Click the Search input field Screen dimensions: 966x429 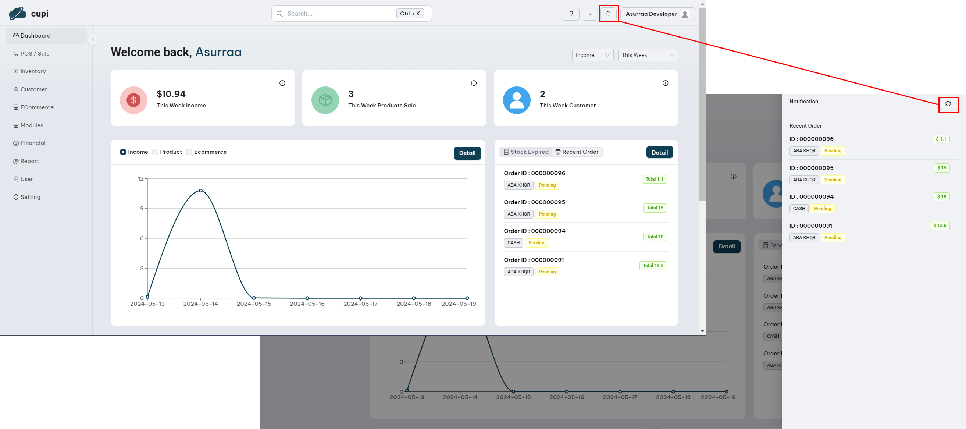[x=338, y=14]
